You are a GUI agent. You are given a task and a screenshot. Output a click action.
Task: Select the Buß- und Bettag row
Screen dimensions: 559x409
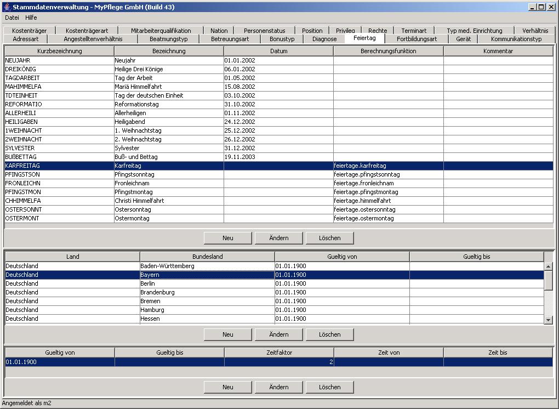click(x=279, y=157)
